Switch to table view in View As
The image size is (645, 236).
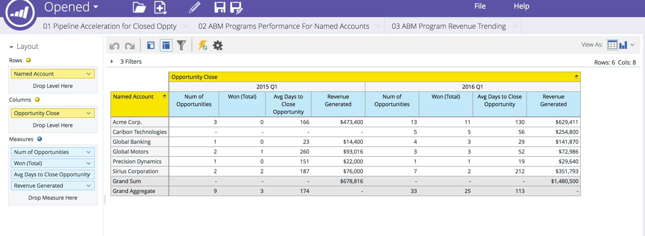click(x=612, y=45)
